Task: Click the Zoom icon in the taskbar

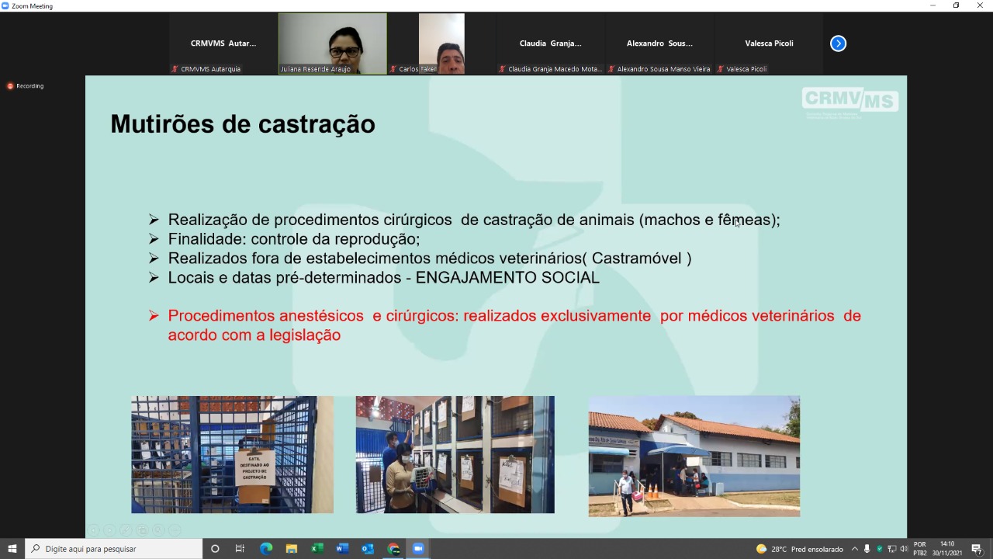Action: click(x=418, y=549)
